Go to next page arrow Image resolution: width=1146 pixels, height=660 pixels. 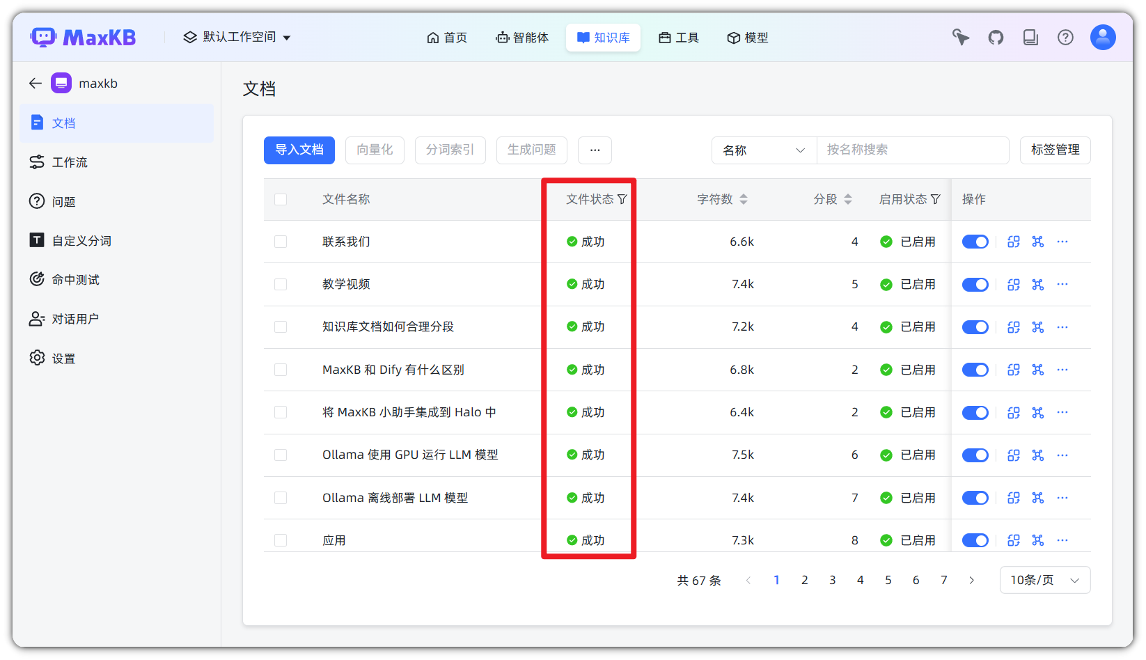coord(972,580)
